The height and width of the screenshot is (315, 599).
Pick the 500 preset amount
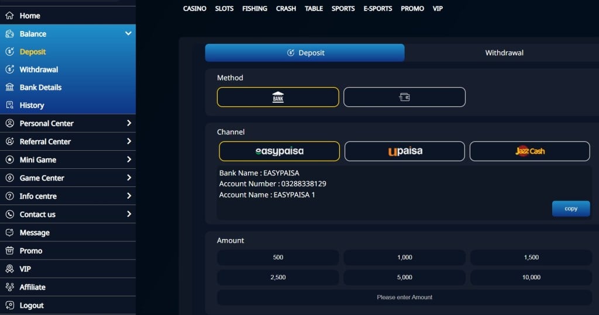(278, 258)
